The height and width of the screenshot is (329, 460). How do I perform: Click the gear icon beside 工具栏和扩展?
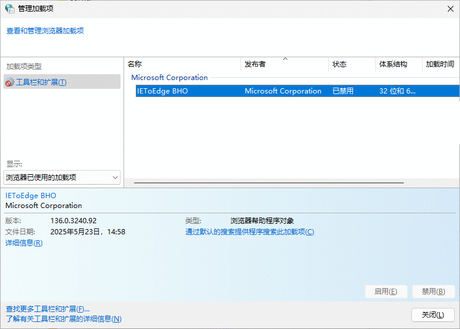pyautogui.click(x=10, y=82)
